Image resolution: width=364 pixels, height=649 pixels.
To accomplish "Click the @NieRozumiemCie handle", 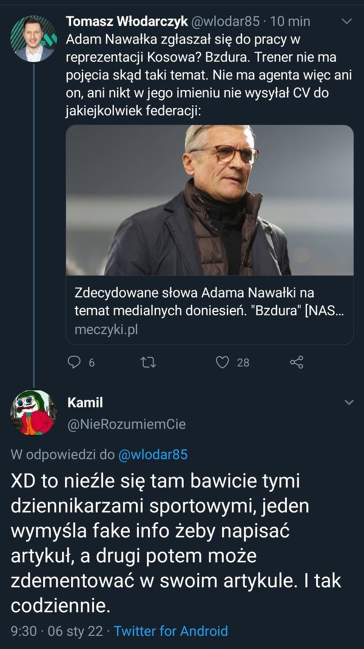I will [126, 424].
